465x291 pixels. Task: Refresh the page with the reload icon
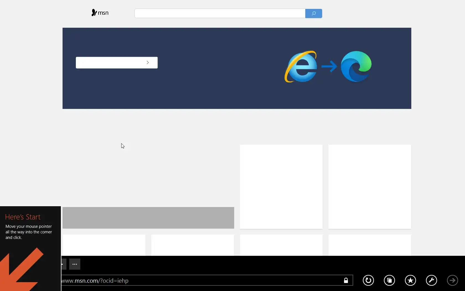[368, 280]
